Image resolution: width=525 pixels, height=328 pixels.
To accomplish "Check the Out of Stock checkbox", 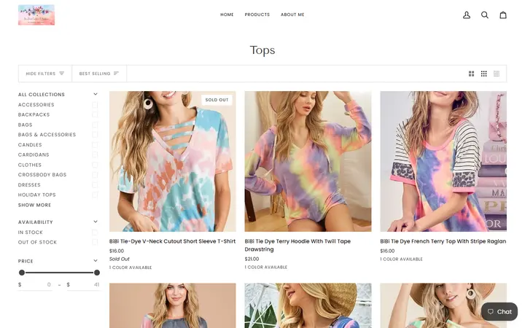I will (x=95, y=242).
